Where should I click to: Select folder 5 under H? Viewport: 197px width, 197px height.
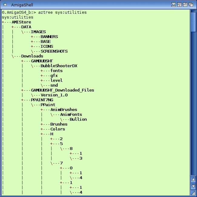coord(61,144)
